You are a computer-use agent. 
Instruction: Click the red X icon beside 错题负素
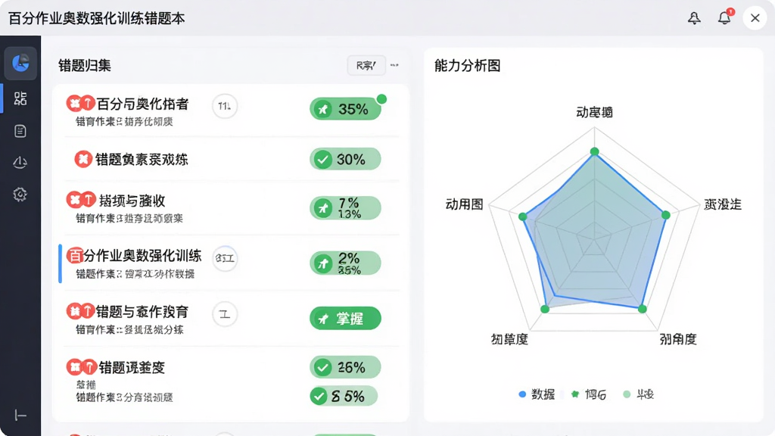83,159
